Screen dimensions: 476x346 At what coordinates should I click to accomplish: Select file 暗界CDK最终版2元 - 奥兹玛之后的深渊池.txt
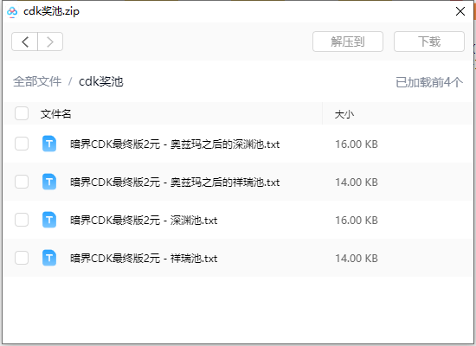point(175,144)
